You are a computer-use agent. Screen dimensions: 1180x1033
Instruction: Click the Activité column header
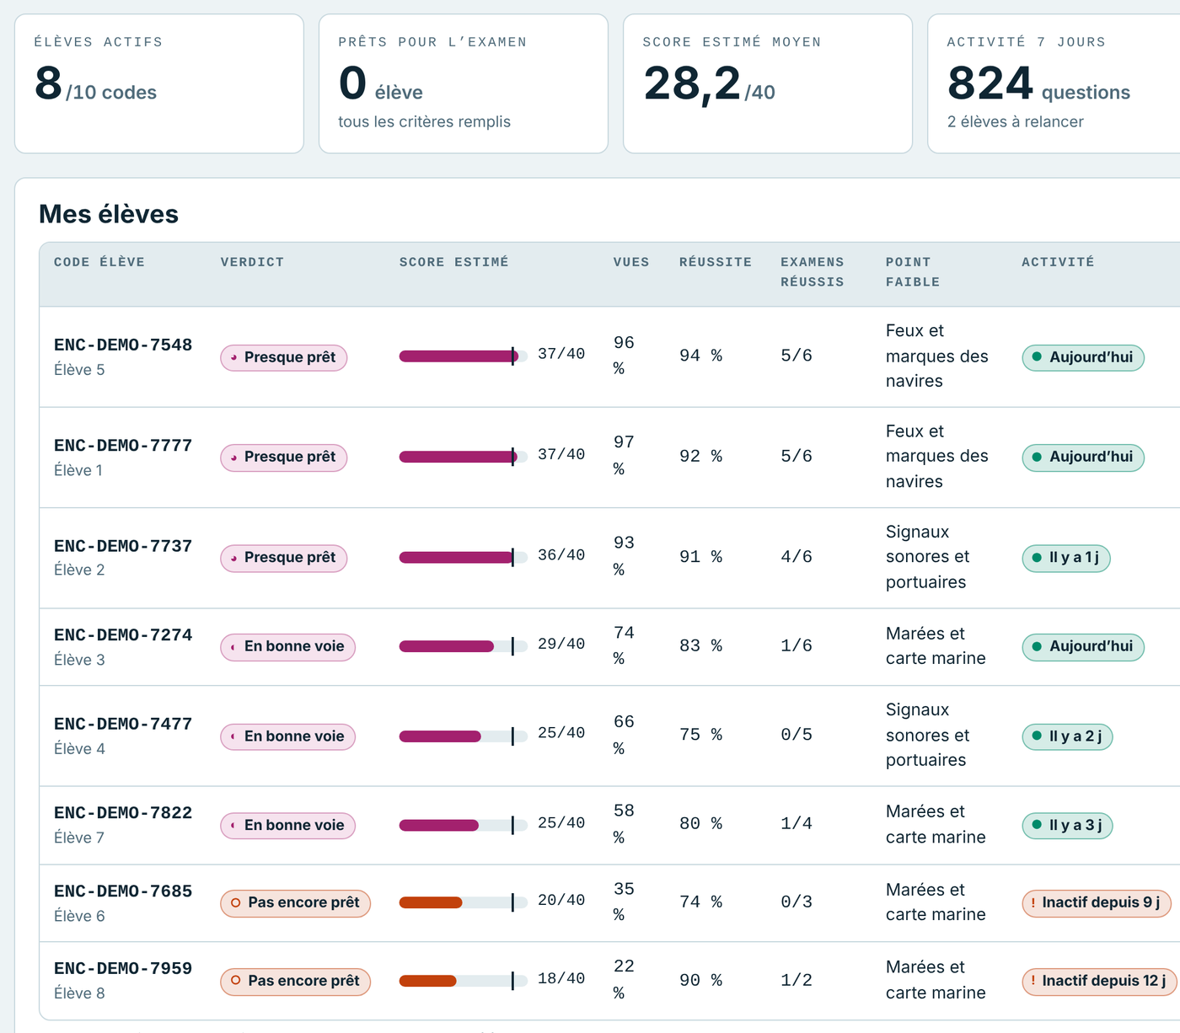tap(1058, 262)
